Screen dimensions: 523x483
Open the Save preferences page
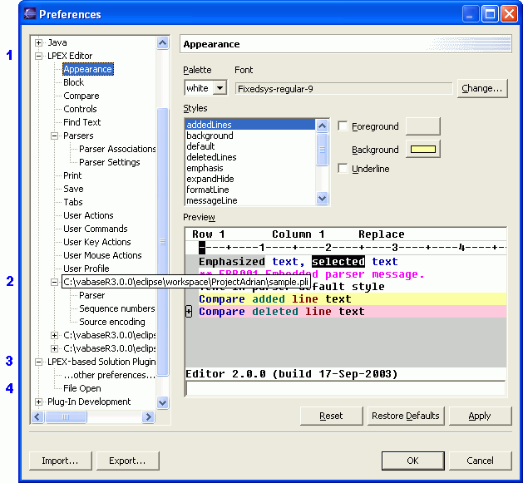coord(73,189)
